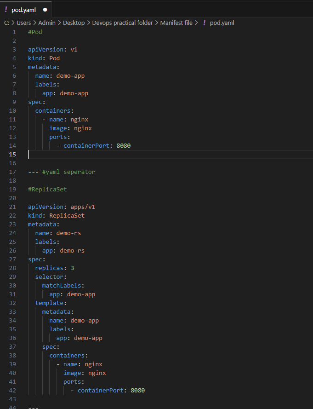The width and height of the screenshot is (313, 409).
Task: Open the Devops practical folder breadcrumb
Action: click(123, 23)
